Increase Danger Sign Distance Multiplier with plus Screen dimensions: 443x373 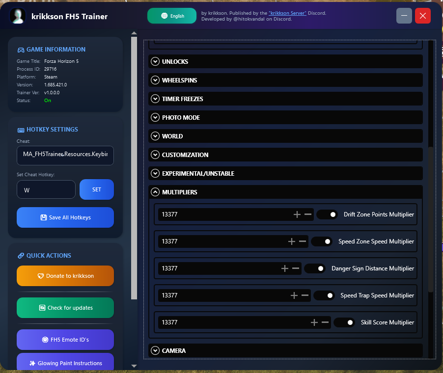click(x=285, y=268)
